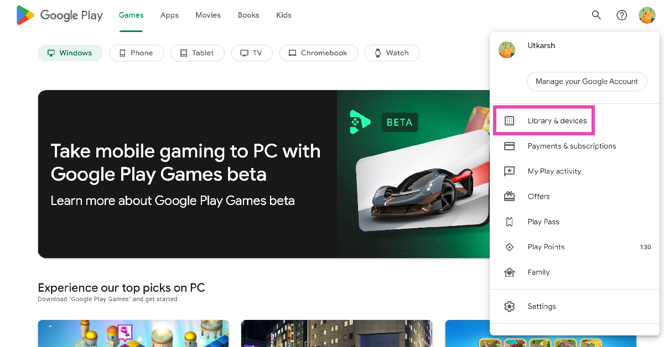The image size is (664, 347).
Task: Open Family menu entry
Action: [574, 272]
